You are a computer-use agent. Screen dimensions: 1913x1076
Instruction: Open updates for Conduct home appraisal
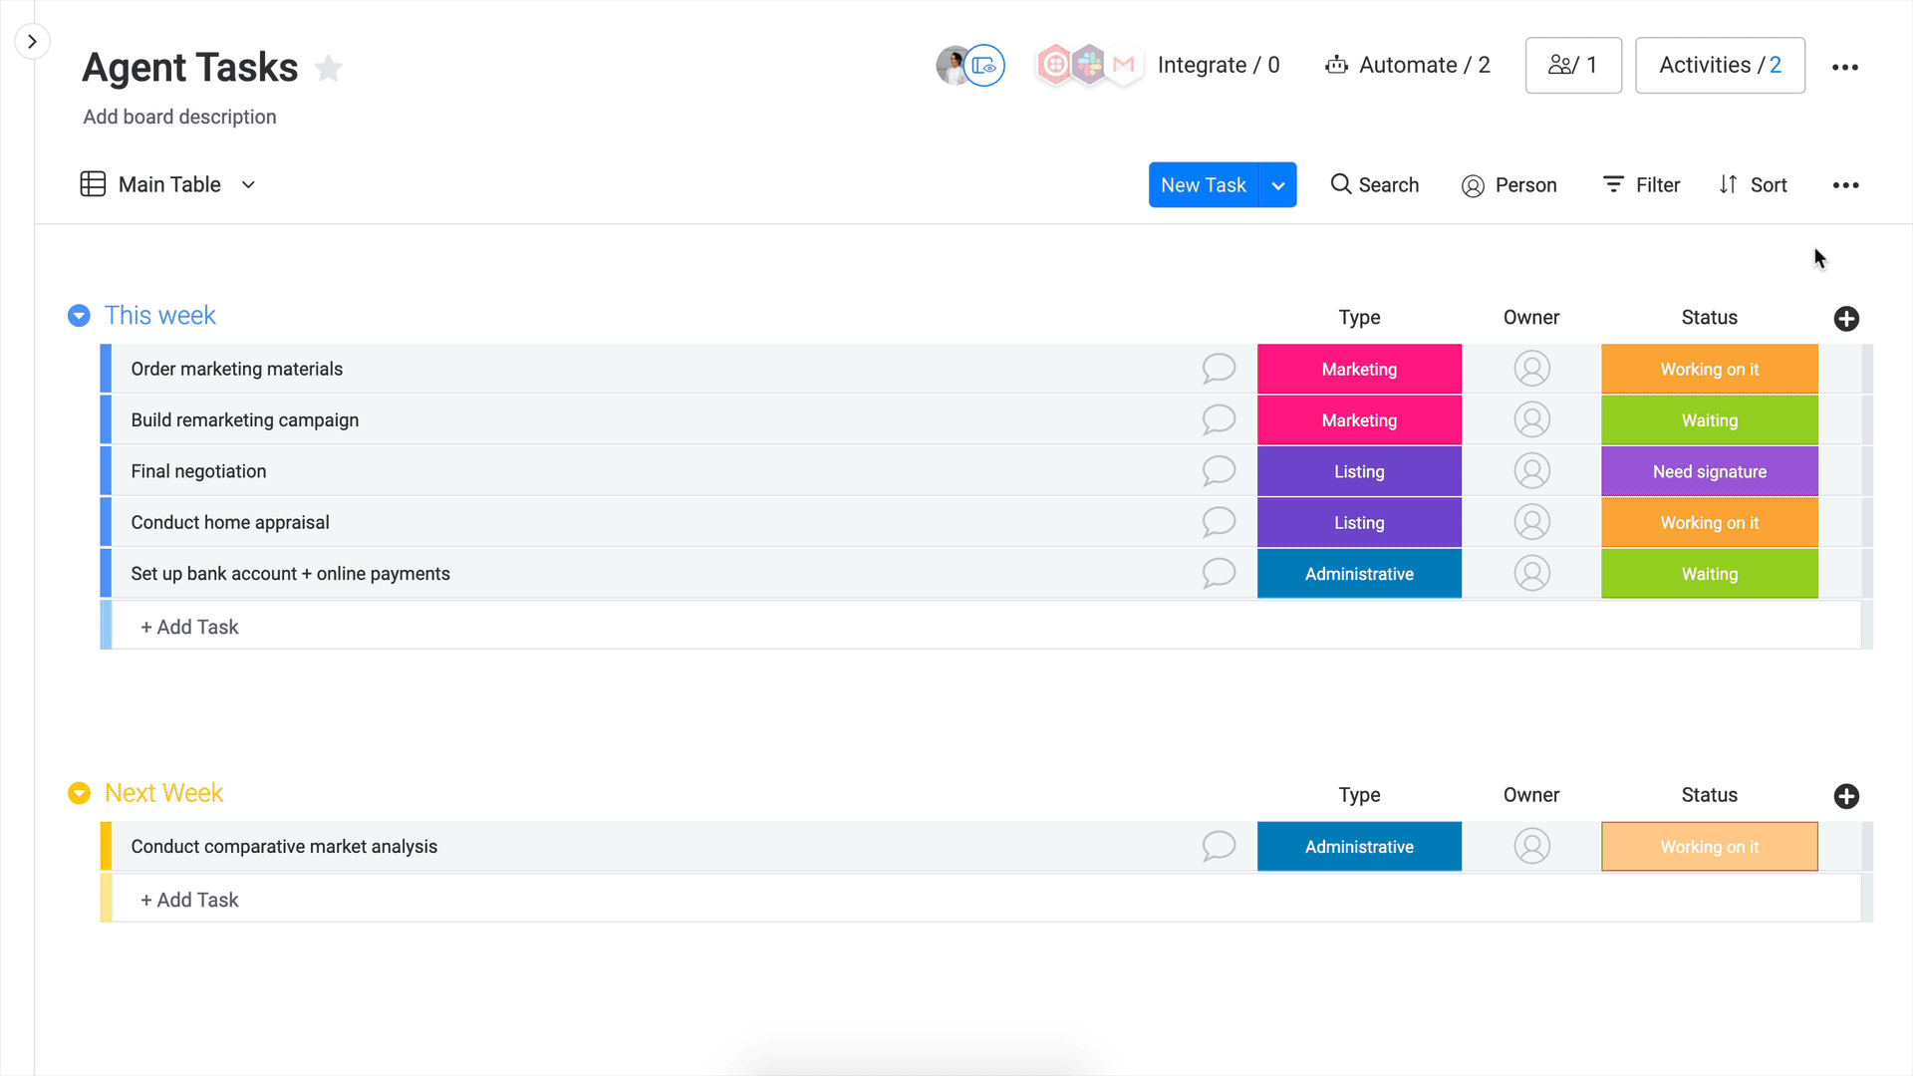(1218, 522)
